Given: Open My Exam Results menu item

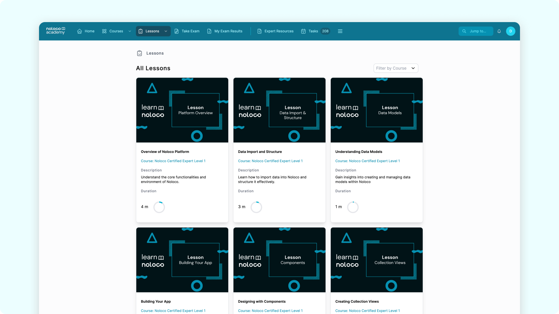Looking at the screenshot, I should point(228,31).
